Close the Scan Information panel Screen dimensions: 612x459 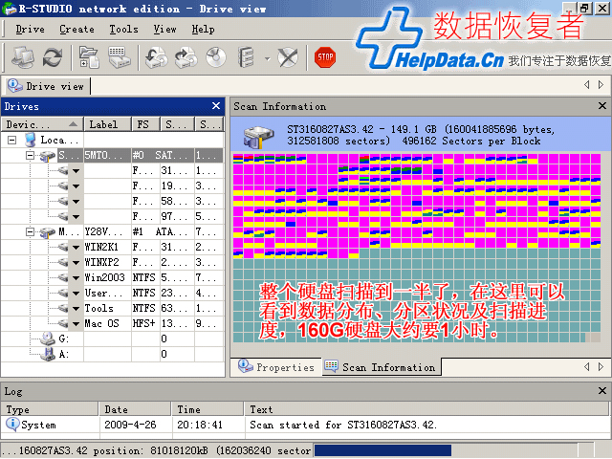pyautogui.click(x=601, y=106)
